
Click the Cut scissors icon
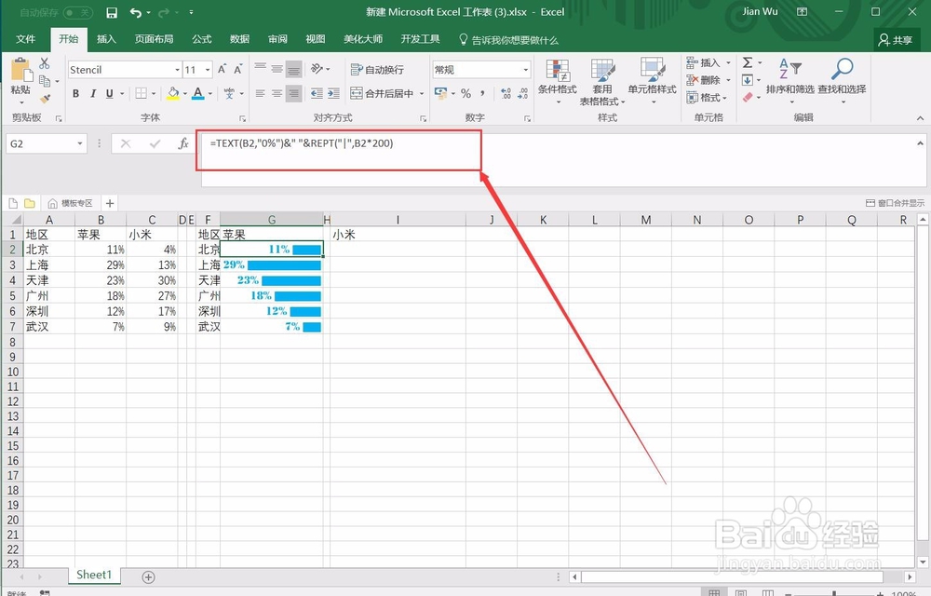[x=45, y=63]
